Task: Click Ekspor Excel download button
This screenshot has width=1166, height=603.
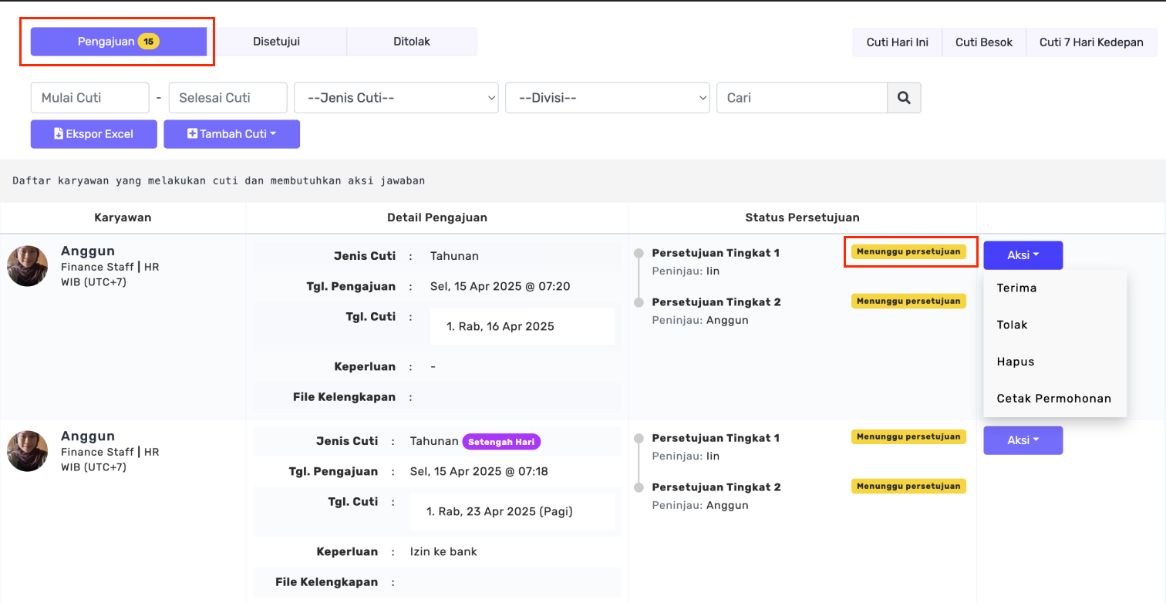Action: click(x=94, y=134)
